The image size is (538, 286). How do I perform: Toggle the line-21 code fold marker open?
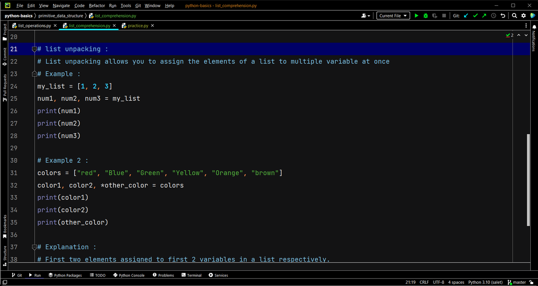pyautogui.click(x=34, y=49)
